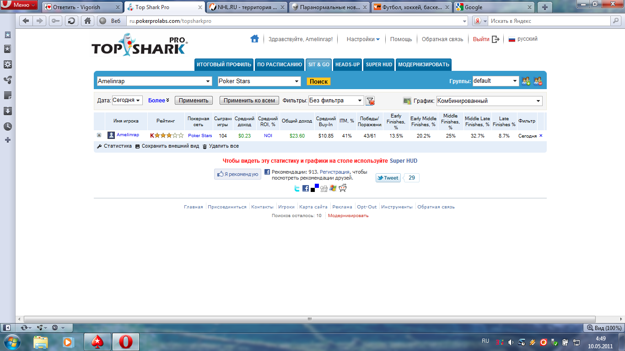625x351 pixels.
Task: Click the remove player from group icon
Action: (538, 81)
